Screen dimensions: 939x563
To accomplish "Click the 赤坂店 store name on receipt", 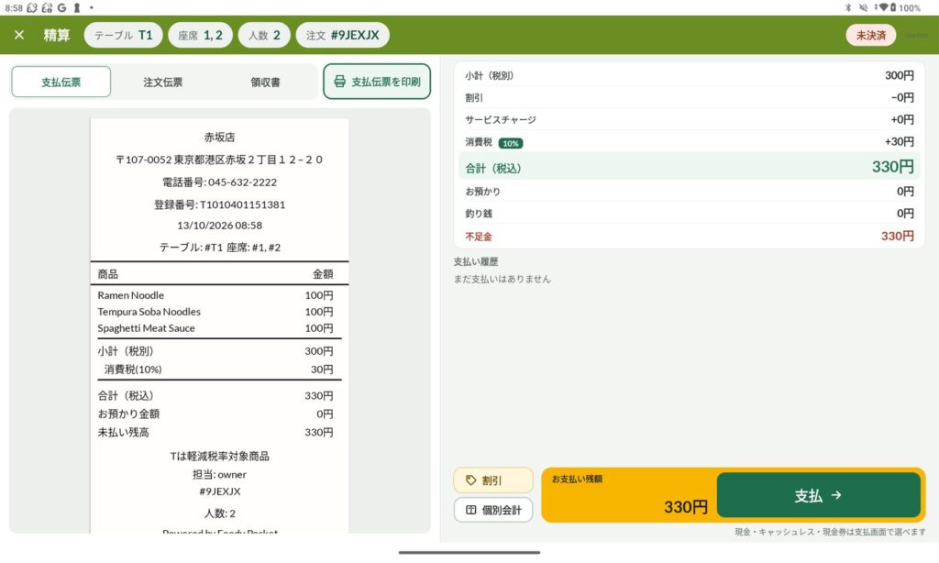I will [x=219, y=138].
